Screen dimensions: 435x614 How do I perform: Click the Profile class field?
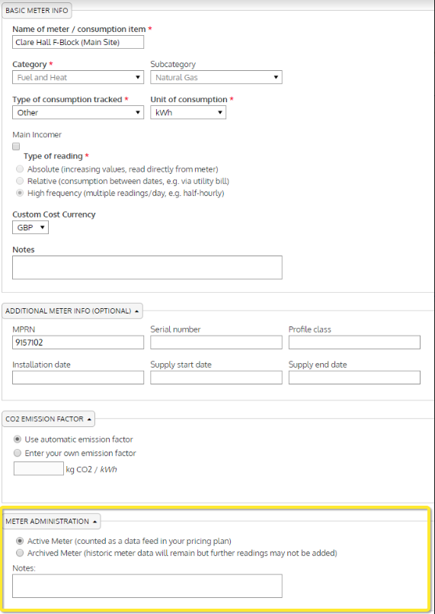pyautogui.click(x=354, y=342)
